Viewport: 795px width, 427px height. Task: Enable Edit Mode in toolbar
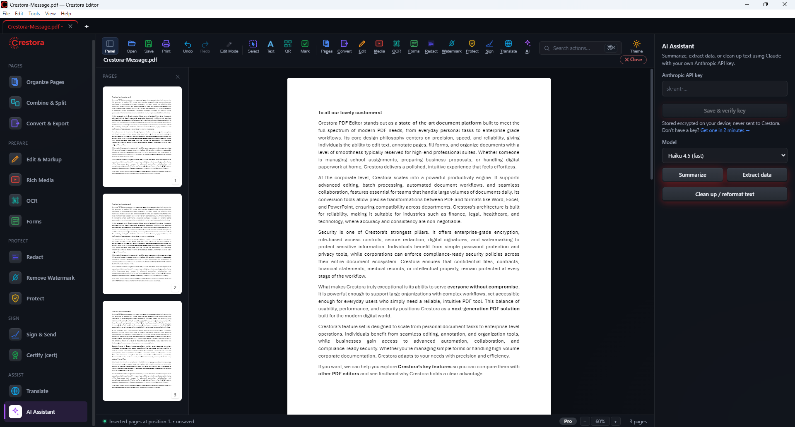[x=229, y=46]
